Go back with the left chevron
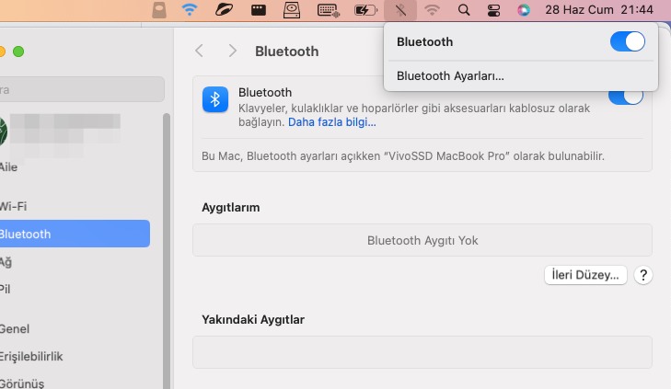This screenshot has width=671, height=389. (x=199, y=51)
